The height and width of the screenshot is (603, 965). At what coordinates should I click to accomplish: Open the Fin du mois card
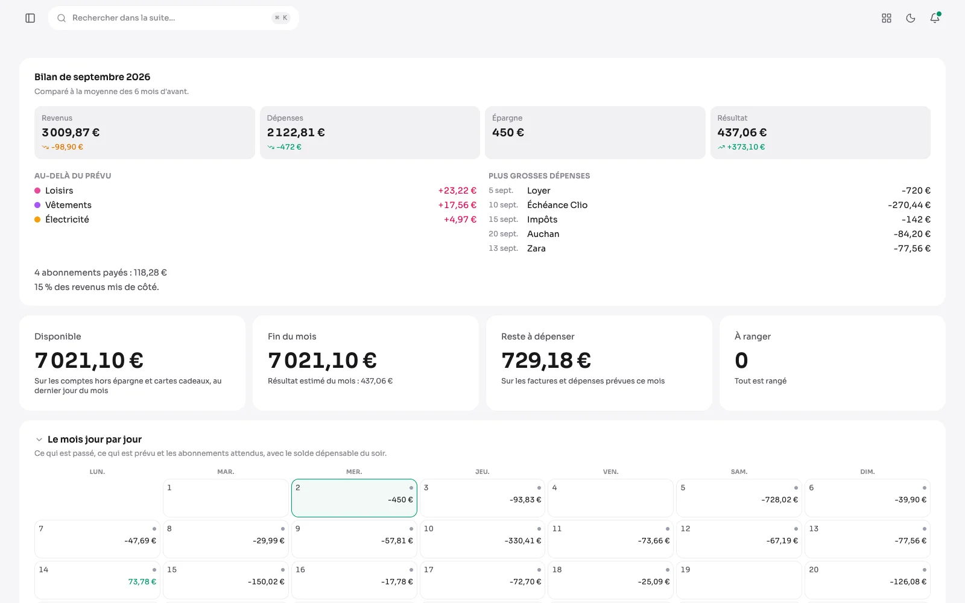click(365, 363)
